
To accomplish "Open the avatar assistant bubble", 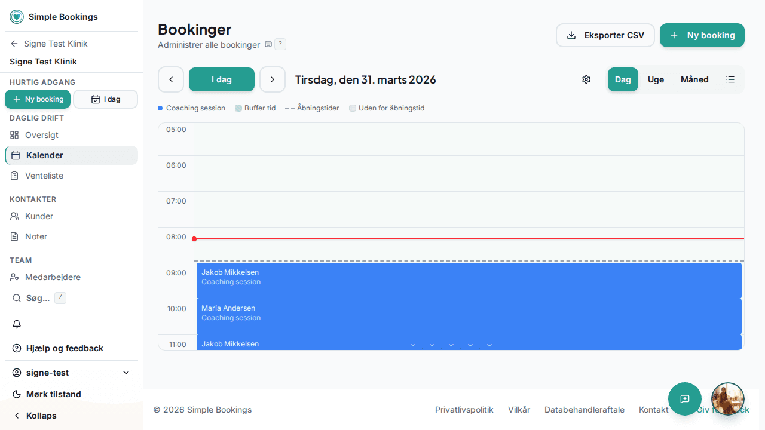I will [x=728, y=399].
